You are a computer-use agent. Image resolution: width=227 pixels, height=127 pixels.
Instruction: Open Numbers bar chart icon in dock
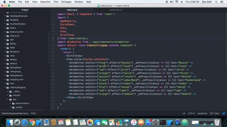tap(119, 122)
